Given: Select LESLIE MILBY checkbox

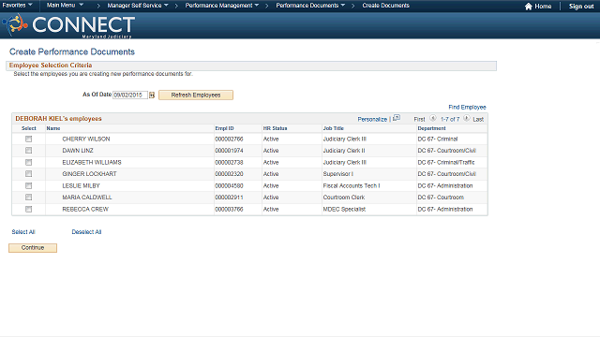Looking at the screenshot, I should (29, 185).
